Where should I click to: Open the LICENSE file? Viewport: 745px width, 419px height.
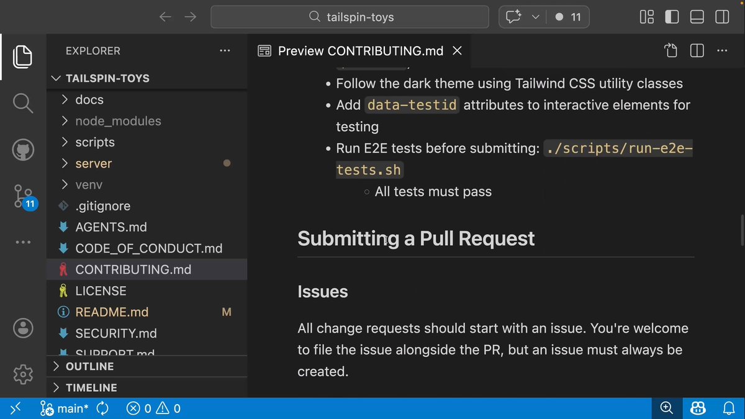tap(147, 291)
